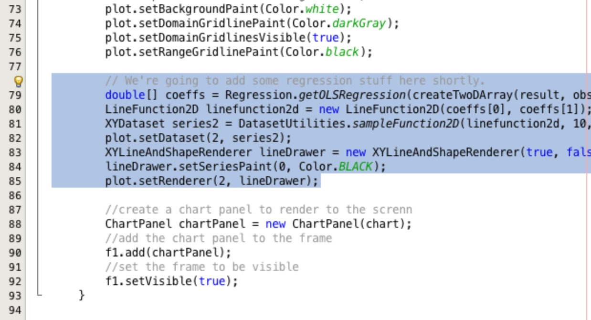Viewport: 591px width, 320px height.
Task: Click line number 73 in the gutter
Action: 15,9
